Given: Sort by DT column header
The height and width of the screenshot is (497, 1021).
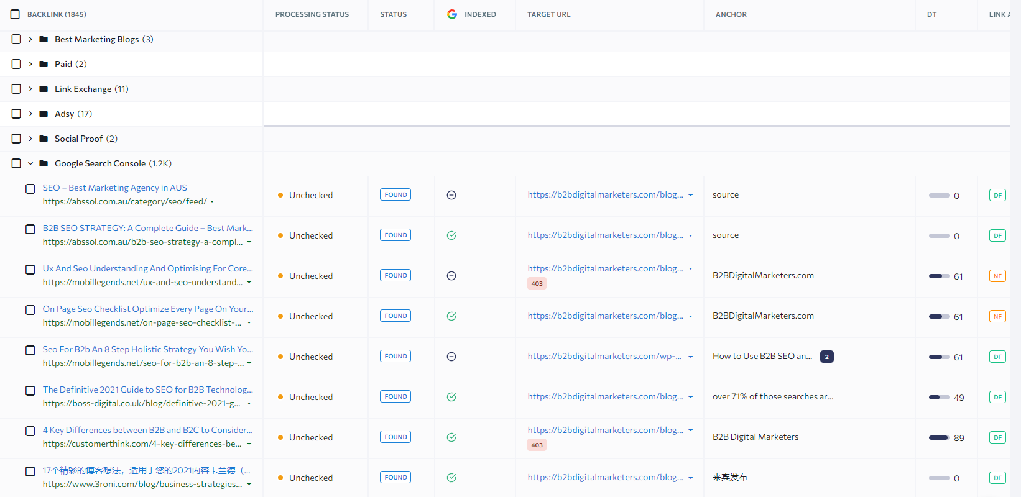Looking at the screenshot, I should [931, 14].
